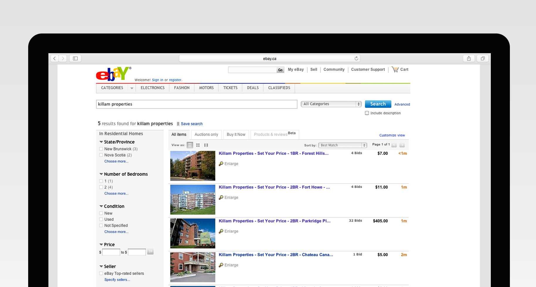This screenshot has width=536, height=287.
Task: Open the Parkridge building thumbnail
Action: [193, 234]
